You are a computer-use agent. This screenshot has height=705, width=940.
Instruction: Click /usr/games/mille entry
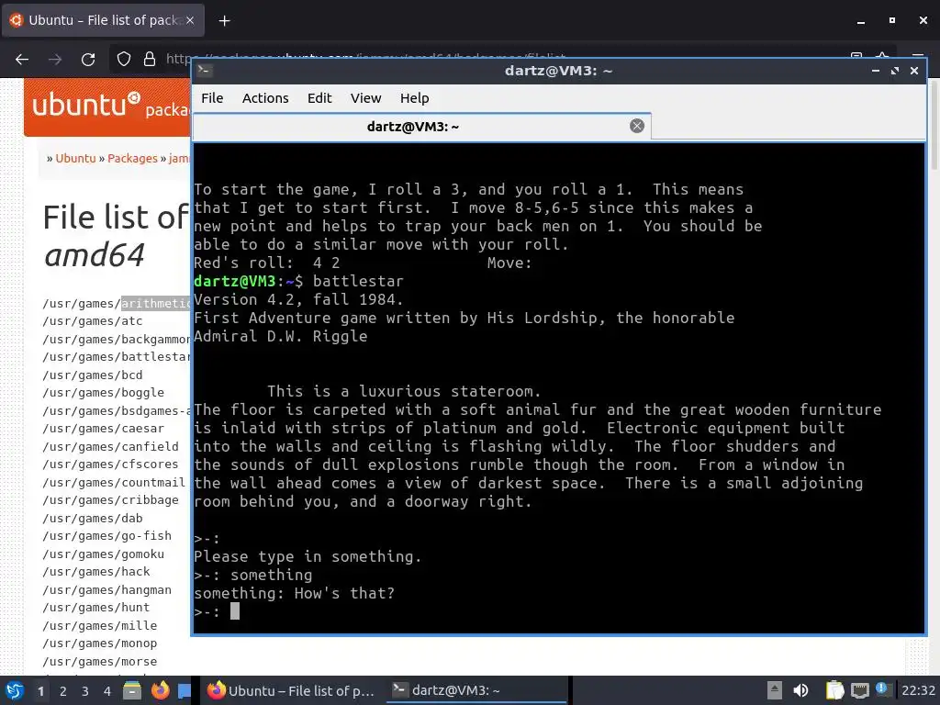pyautogui.click(x=99, y=625)
